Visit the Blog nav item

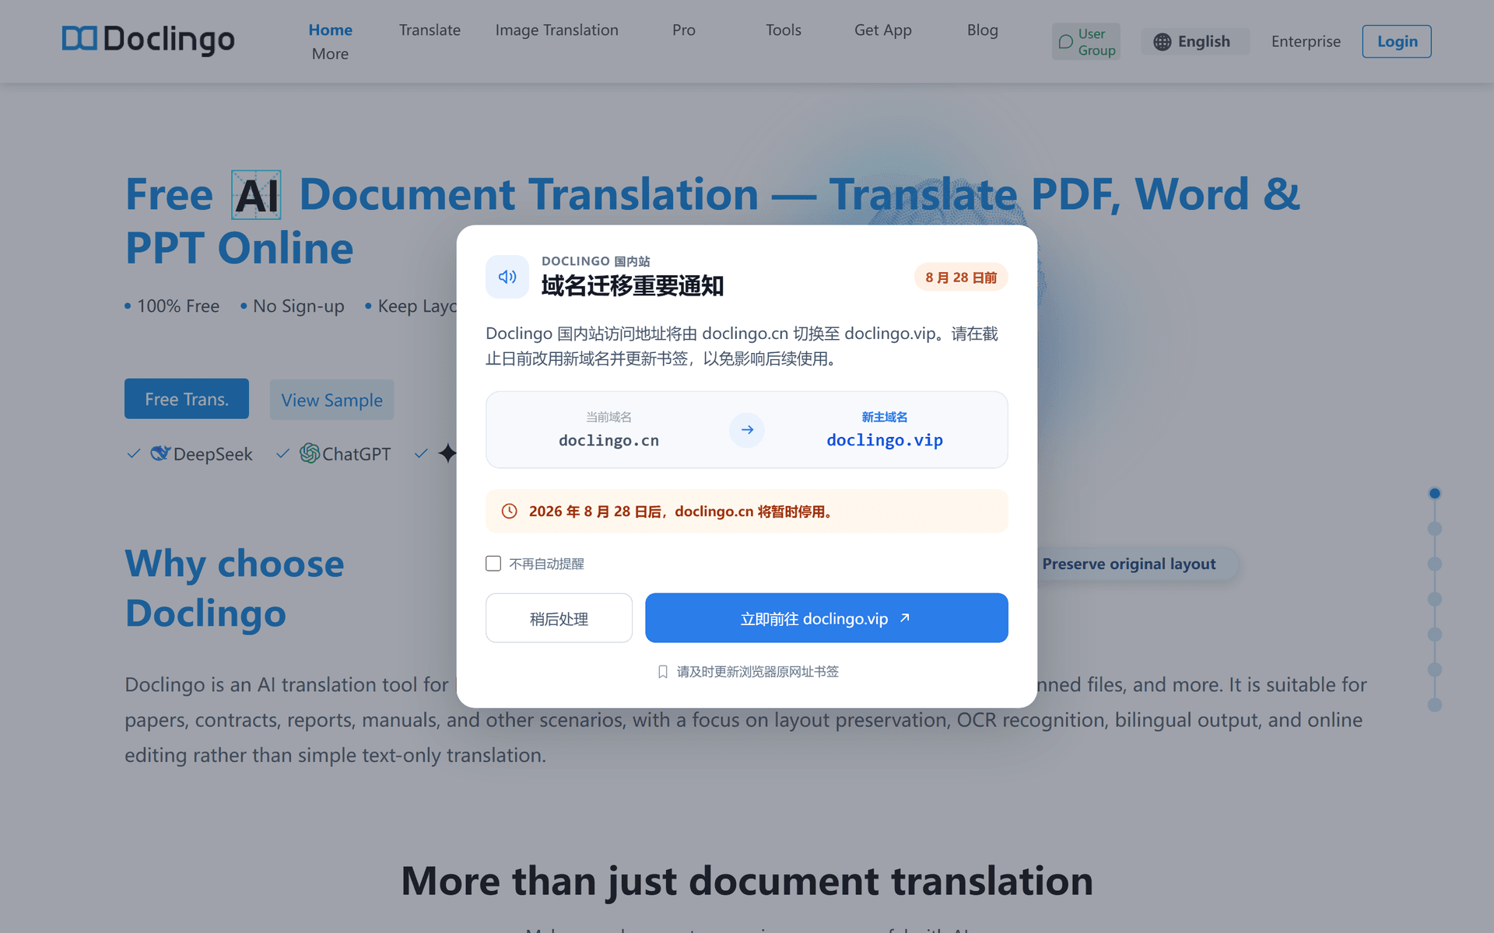coord(983,30)
